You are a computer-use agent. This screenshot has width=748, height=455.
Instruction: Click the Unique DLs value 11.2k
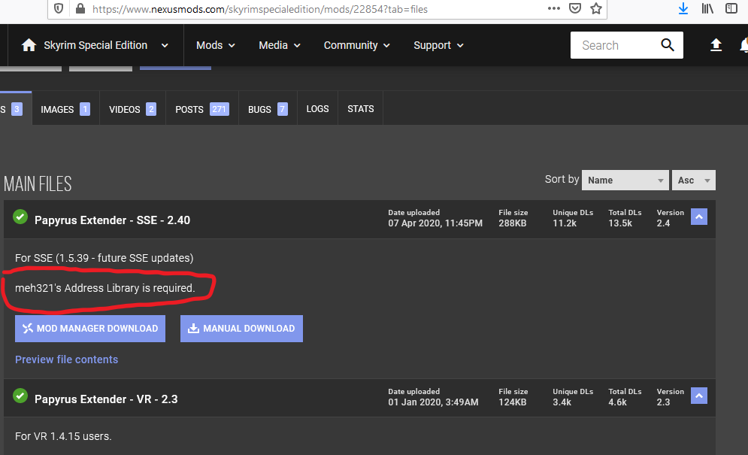(565, 223)
